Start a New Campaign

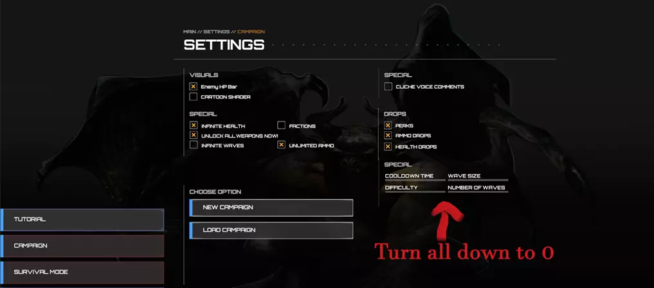(x=271, y=208)
